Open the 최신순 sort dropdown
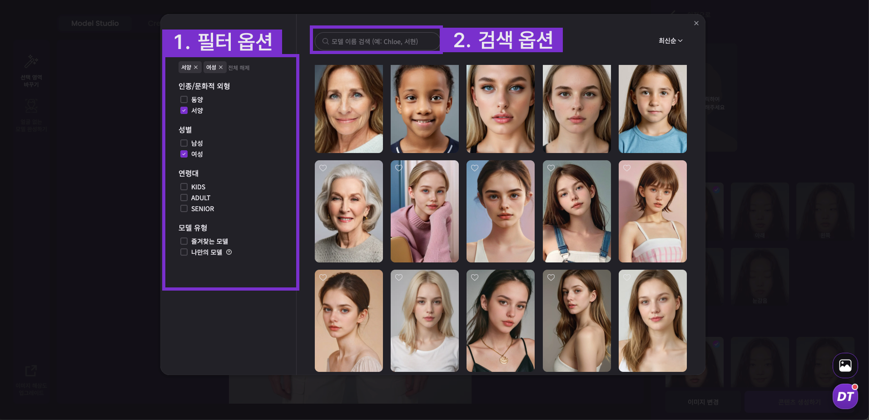This screenshot has width=869, height=420. (x=670, y=41)
